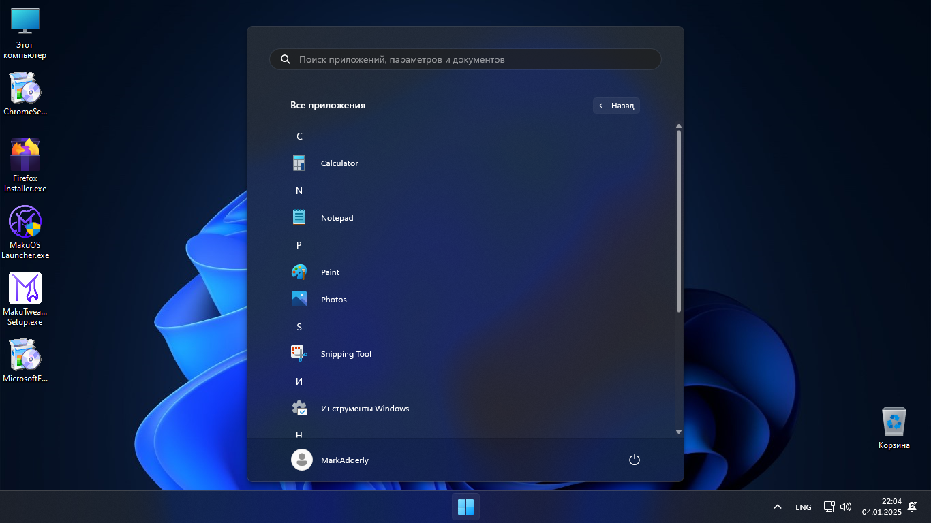Click the power button in Start menu
Viewport: 931px width, 523px height.
(x=635, y=460)
